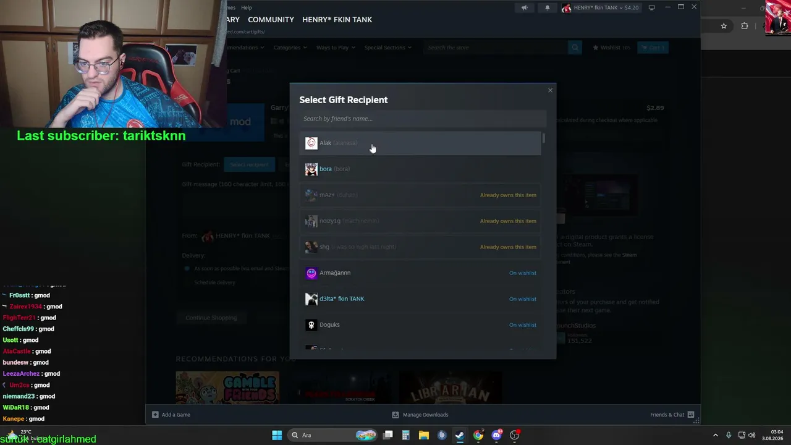Click the mAz+ friend row

[420, 195]
